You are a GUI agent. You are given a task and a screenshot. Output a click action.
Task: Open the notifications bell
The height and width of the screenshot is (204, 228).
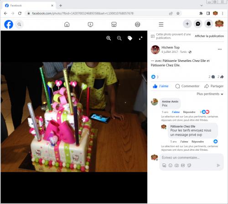point(208,24)
